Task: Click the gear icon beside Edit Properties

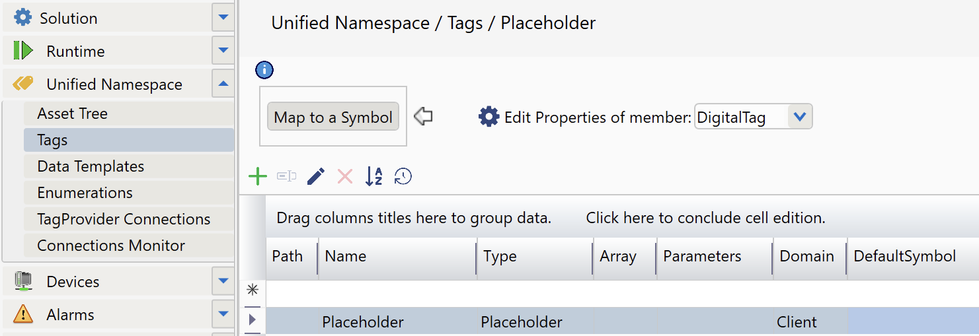Action: (489, 118)
